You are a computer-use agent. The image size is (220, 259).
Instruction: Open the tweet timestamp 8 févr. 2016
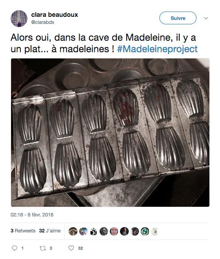(x=32, y=215)
